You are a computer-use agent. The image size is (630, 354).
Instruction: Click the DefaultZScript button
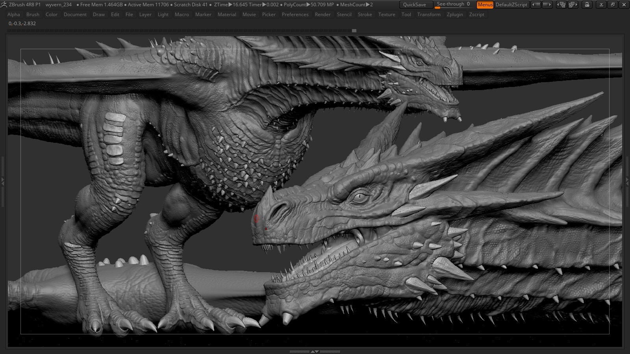[512, 5]
